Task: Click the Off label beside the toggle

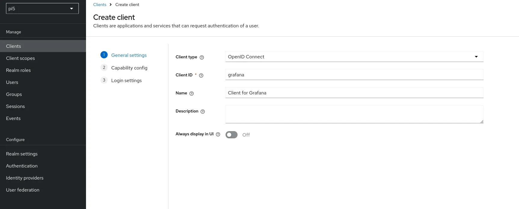Action: [246, 135]
